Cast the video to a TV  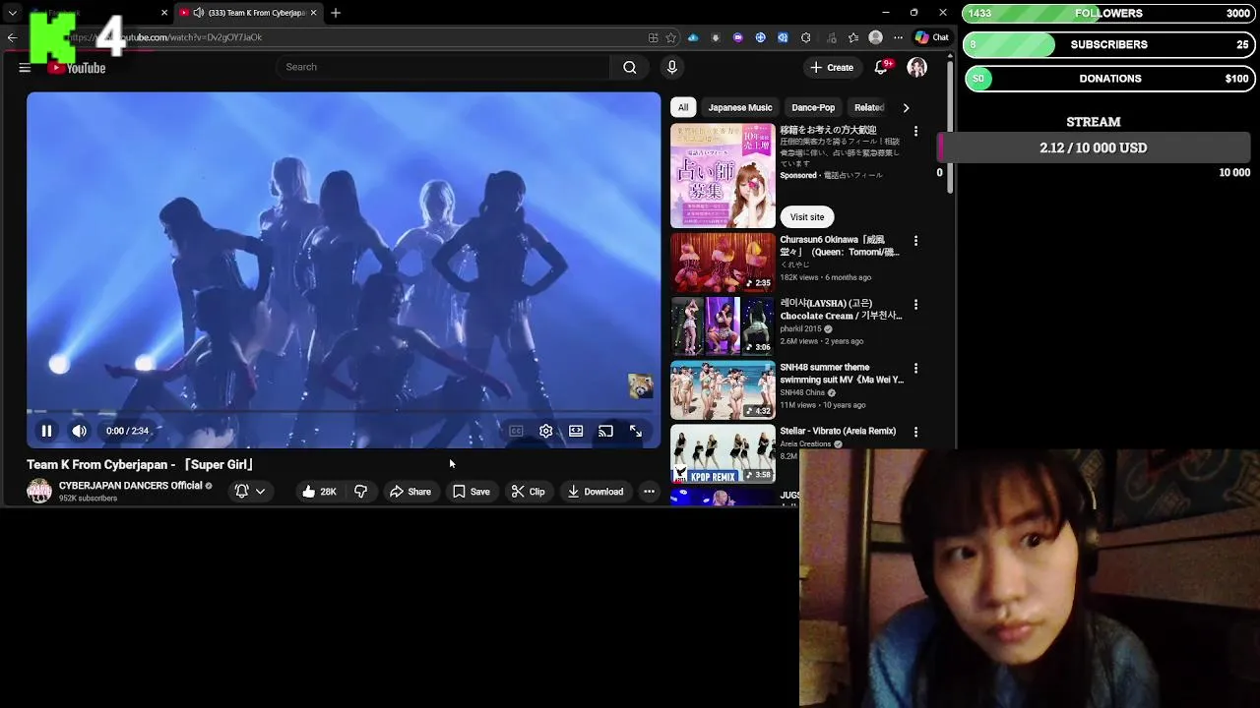click(x=606, y=431)
